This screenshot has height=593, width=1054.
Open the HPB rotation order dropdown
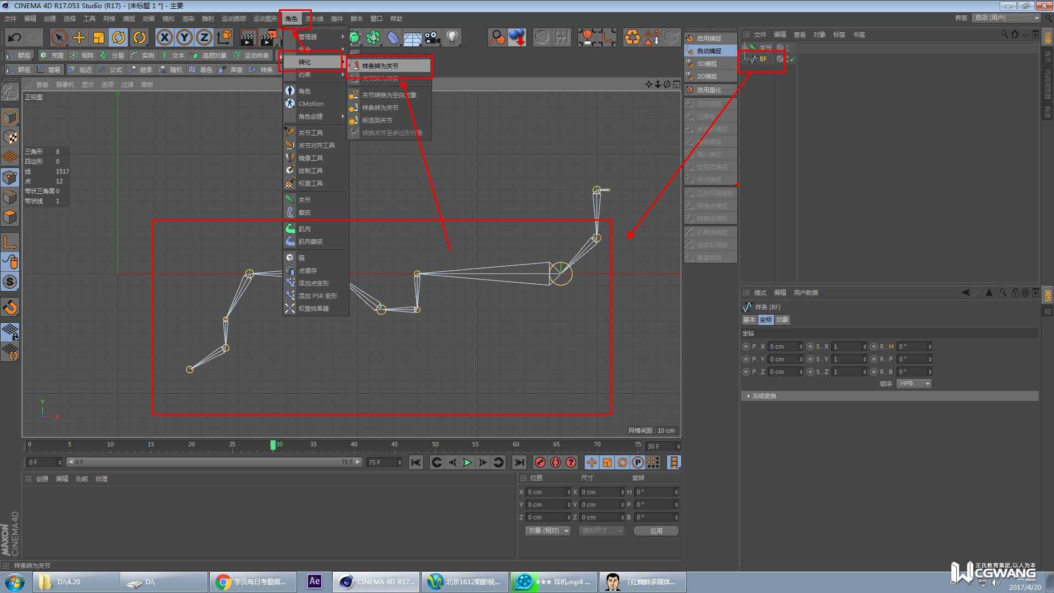(914, 383)
